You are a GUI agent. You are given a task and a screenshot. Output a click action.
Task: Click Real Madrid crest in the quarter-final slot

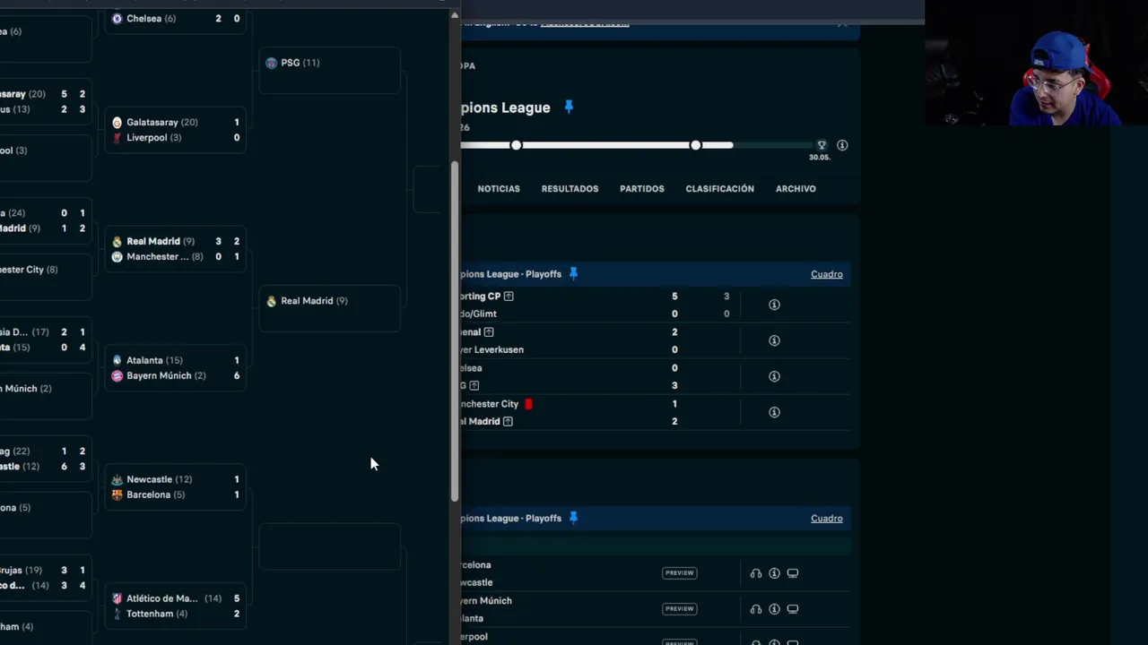coord(272,301)
